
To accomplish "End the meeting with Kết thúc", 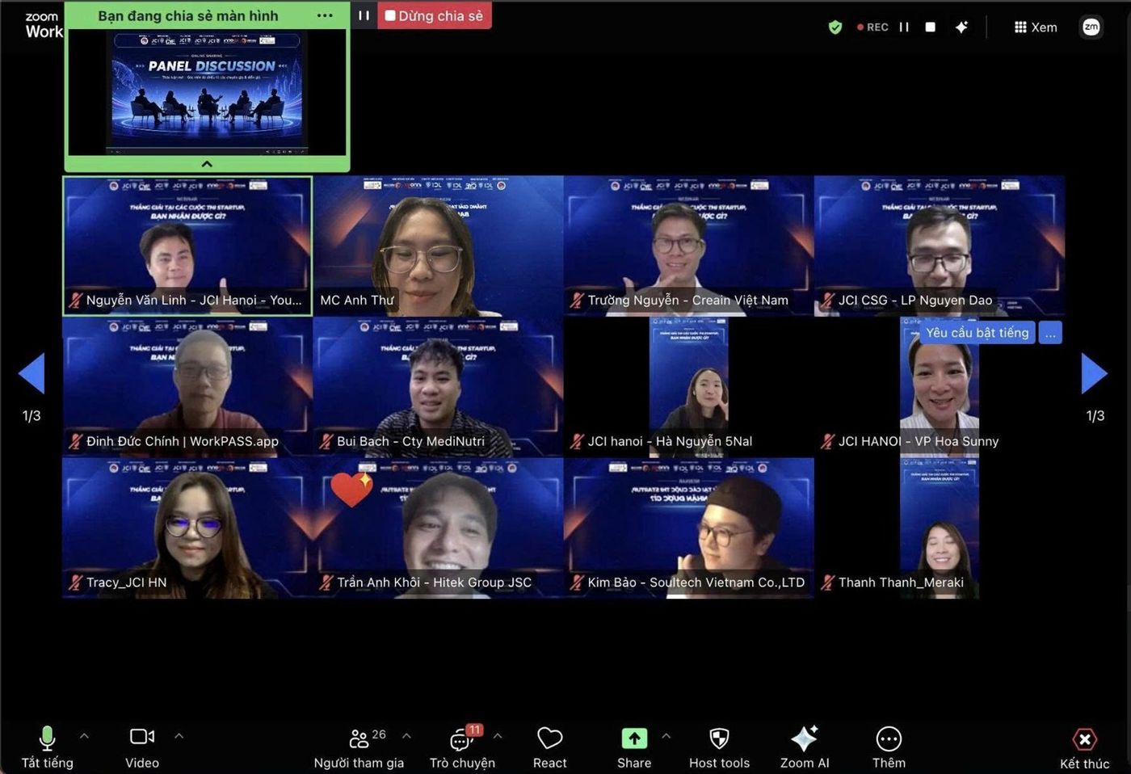I will tap(1084, 748).
